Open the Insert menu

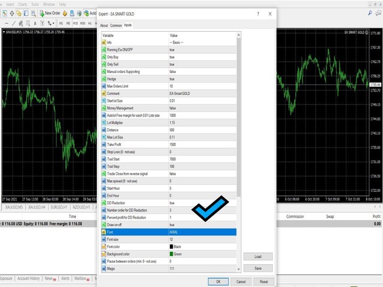click(x=10, y=4)
